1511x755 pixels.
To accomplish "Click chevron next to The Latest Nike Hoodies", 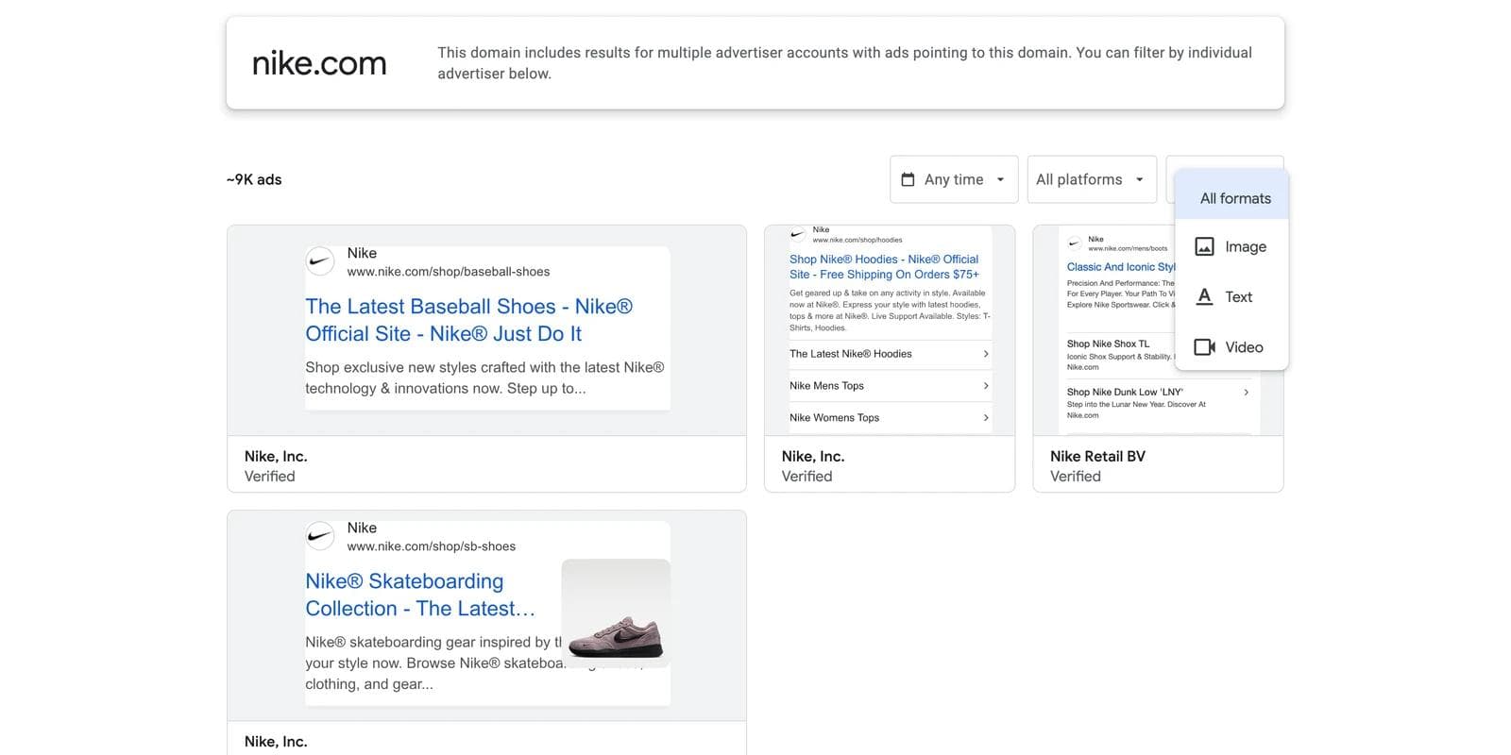I will coord(986,354).
